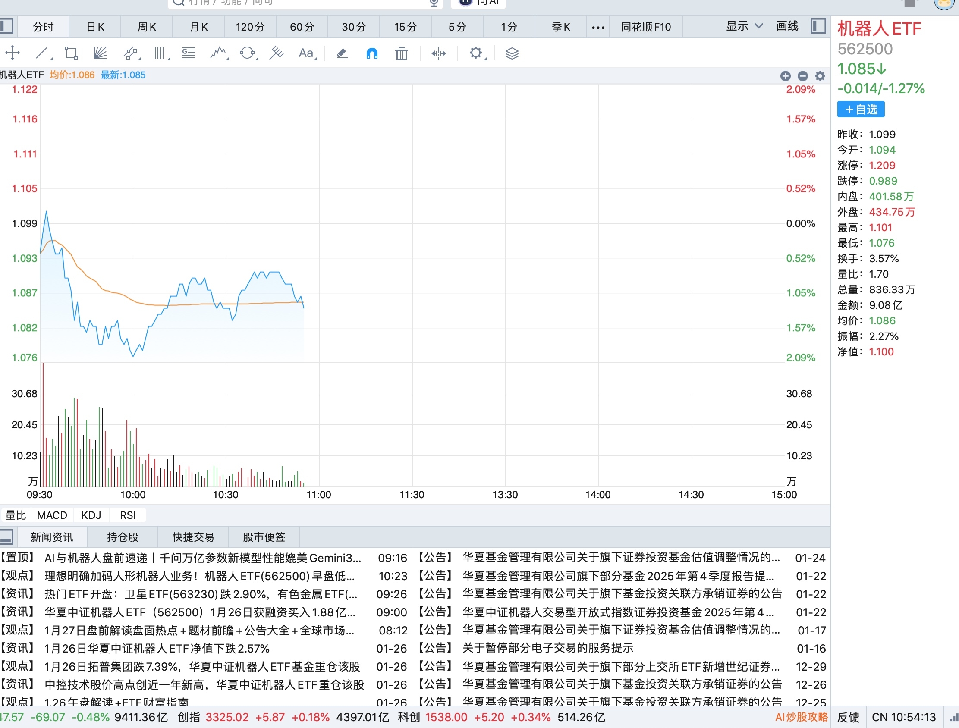Open 同花顺F10 page
The height and width of the screenshot is (728, 959).
[x=645, y=27]
